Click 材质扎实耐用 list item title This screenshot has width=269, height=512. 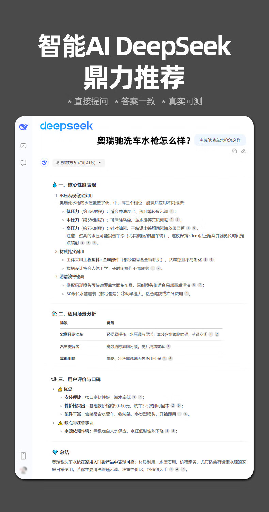(x=72, y=252)
